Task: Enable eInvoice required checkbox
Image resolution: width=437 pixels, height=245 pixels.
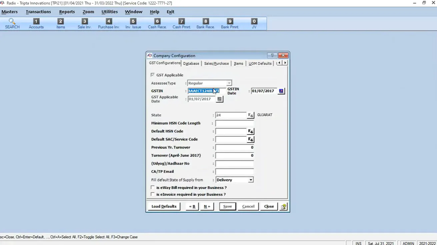Action: tap(153, 194)
